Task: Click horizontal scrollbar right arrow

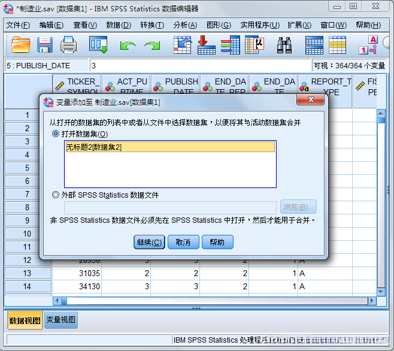Action: click(372, 301)
